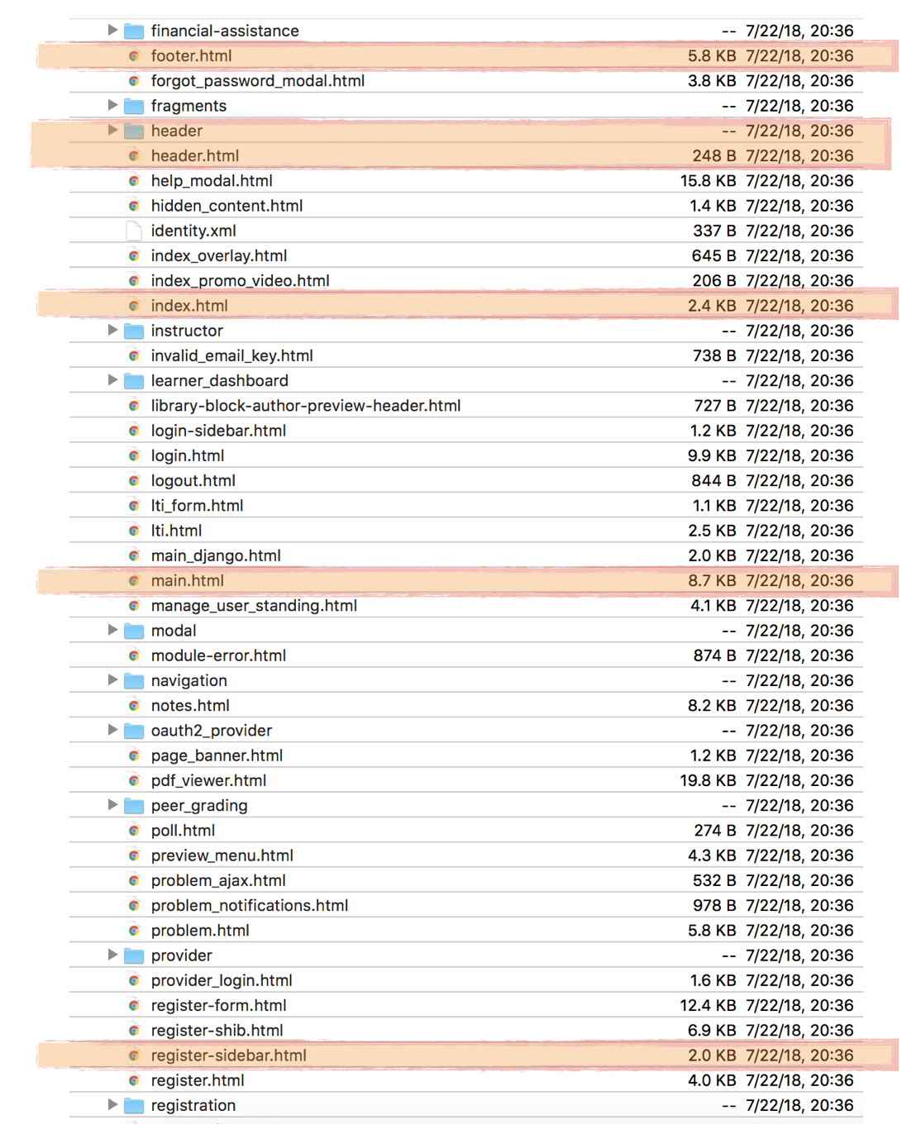The height and width of the screenshot is (1139, 916).
Task: Expand the navigation folder arrow
Action: pyautogui.click(x=113, y=680)
